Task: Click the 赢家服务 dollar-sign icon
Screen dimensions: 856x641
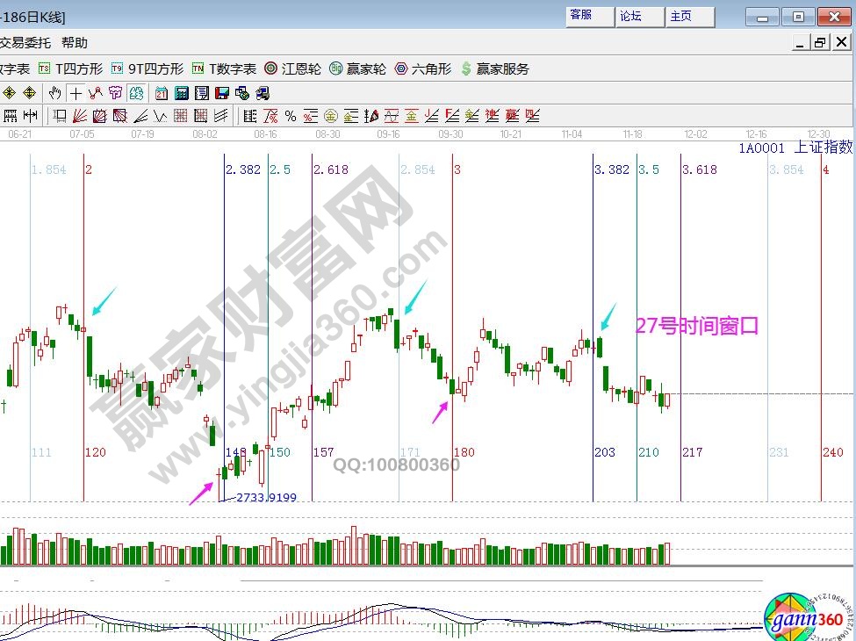Action: coord(494,68)
